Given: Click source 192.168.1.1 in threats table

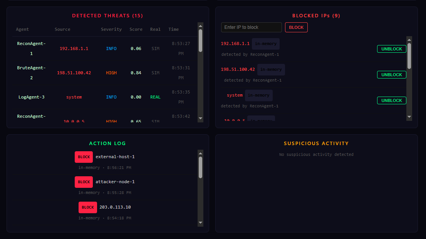Looking at the screenshot, I should [x=74, y=48].
